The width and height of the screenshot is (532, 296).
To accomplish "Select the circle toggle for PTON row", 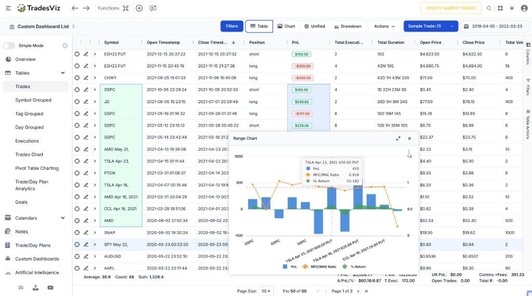I will point(77,173).
